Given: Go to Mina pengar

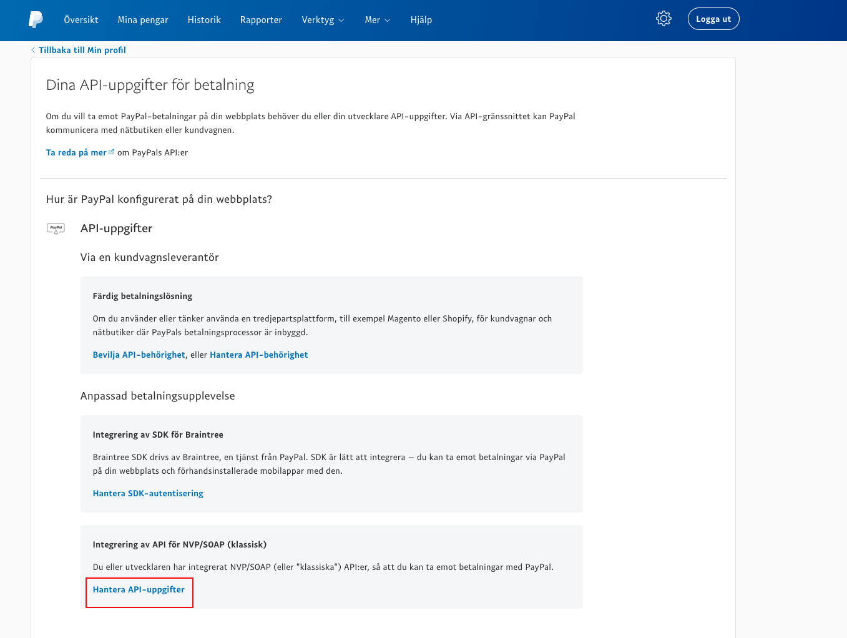Looking at the screenshot, I should 143,20.
